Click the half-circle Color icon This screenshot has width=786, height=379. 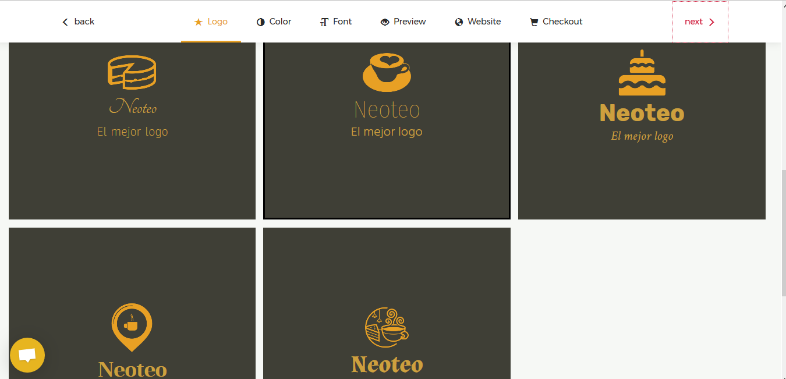pyautogui.click(x=261, y=22)
